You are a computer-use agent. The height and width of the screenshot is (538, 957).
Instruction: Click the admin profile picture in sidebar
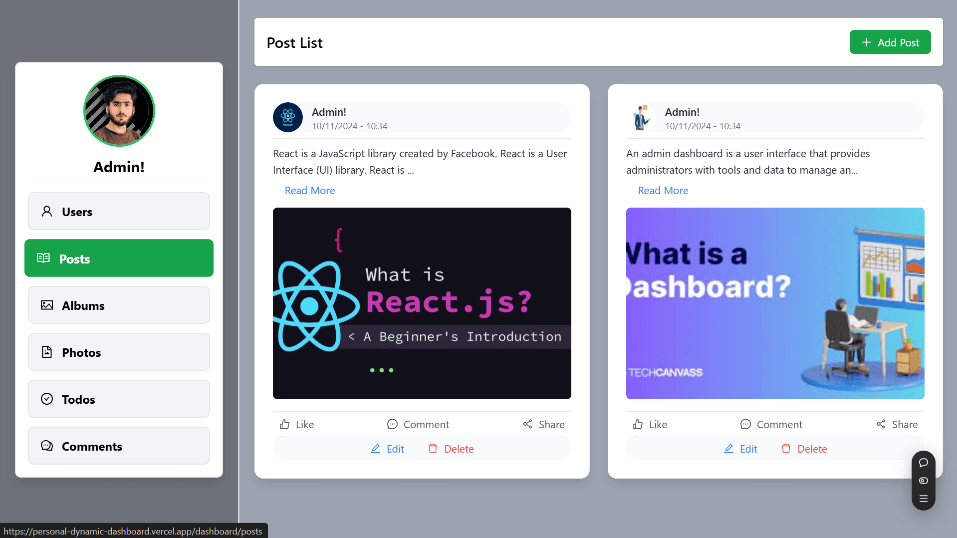(x=119, y=111)
